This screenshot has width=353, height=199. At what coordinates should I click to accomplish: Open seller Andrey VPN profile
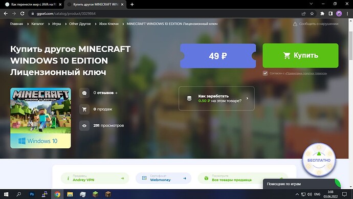pos(95,178)
